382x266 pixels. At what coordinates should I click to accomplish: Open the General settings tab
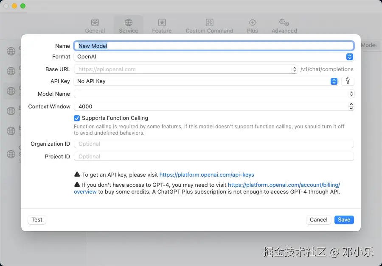[95, 26]
